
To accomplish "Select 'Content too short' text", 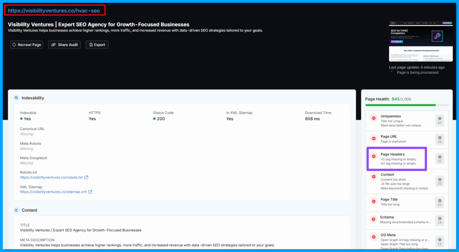I will 393,180.
